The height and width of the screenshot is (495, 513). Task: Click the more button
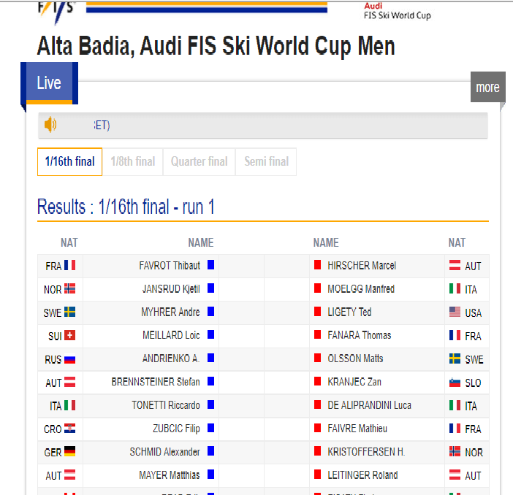pyautogui.click(x=488, y=87)
